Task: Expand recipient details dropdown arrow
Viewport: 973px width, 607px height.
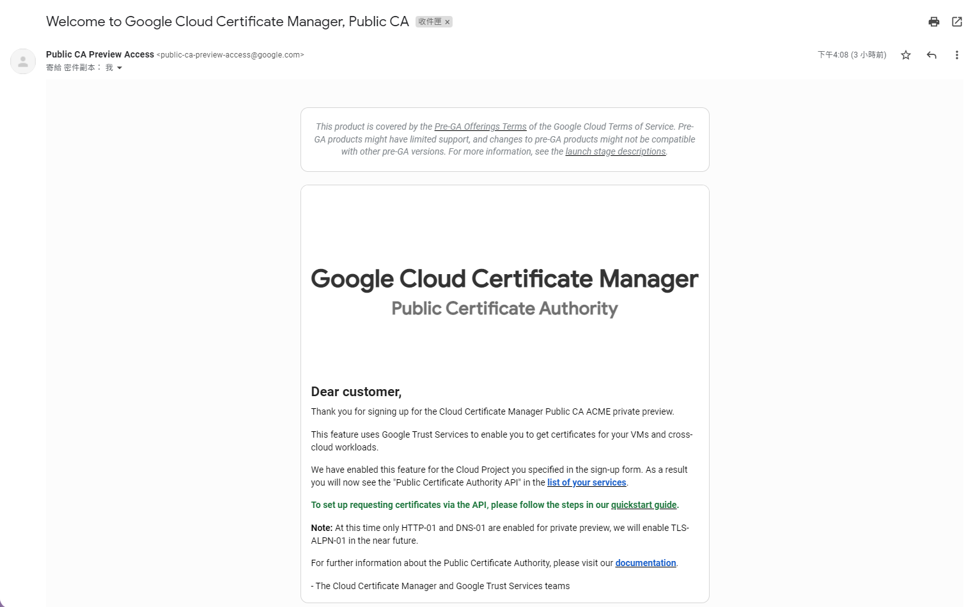Action: pos(119,68)
